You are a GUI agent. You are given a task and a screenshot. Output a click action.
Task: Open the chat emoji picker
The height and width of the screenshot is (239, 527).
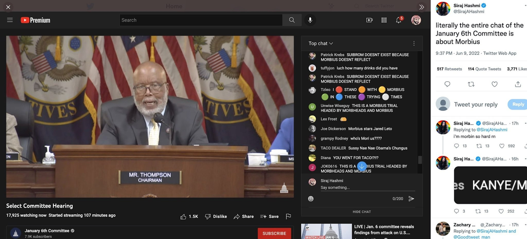pyautogui.click(x=311, y=198)
